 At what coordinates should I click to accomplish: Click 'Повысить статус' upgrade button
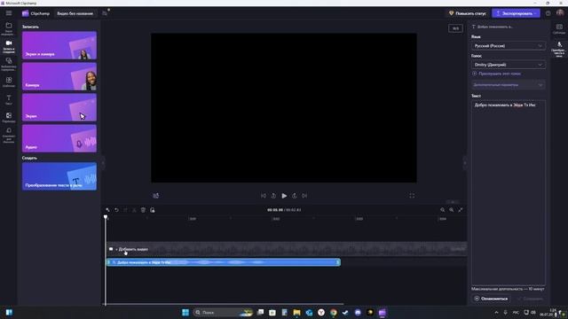[x=468, y=13]
